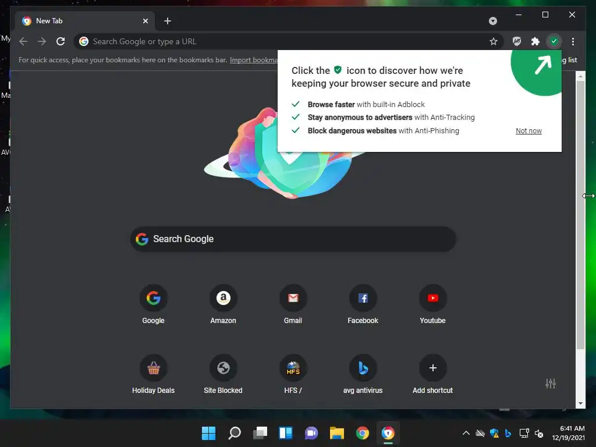Viewport: 596px width, 447px height.
Task: Open the Widgets taskbar icon
Action: (x=285, y=433)
